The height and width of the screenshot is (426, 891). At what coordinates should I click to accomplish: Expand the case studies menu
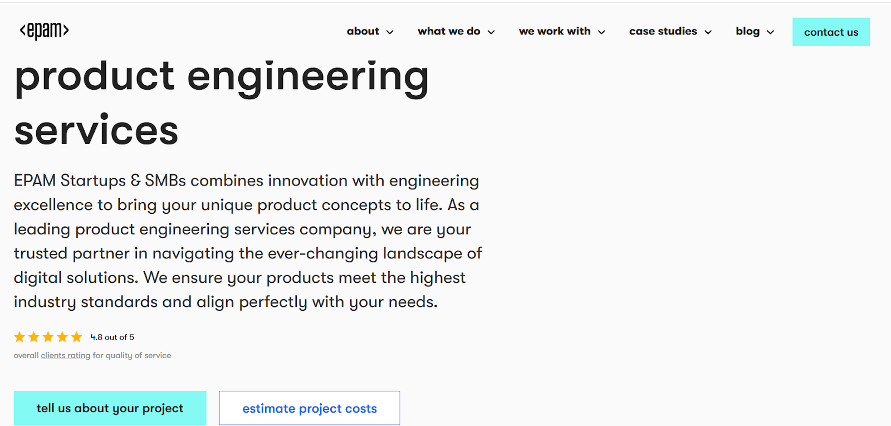pos(708,32)
